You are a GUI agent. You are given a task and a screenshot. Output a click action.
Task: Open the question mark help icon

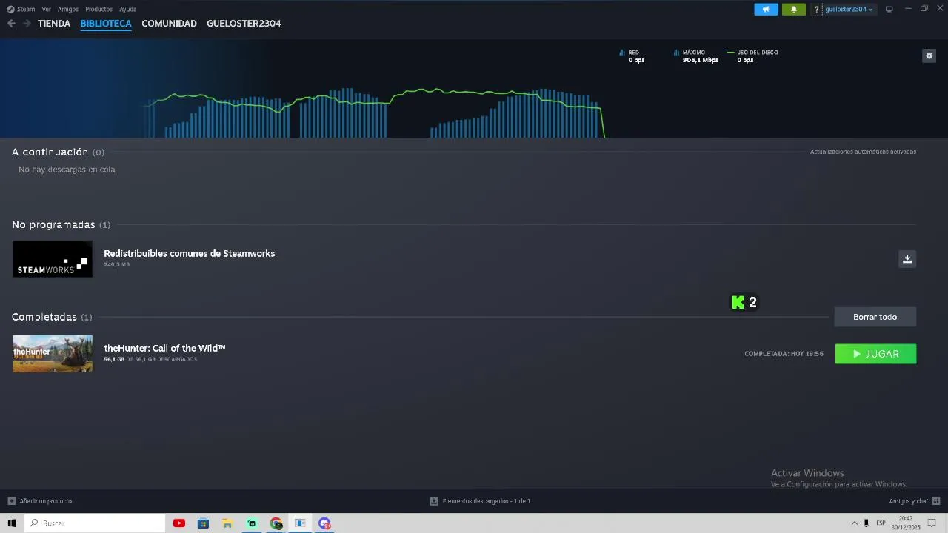coord(817,10)
